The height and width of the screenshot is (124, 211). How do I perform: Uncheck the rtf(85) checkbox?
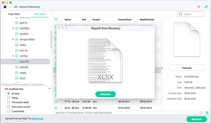17,45
